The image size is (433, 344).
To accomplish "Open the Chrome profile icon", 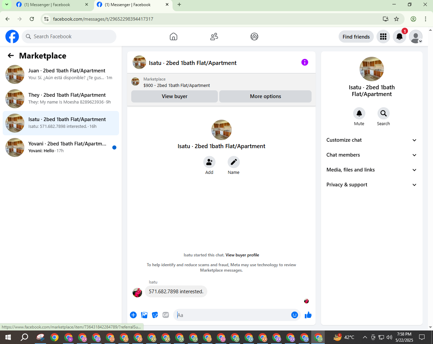I will (413, 19).
